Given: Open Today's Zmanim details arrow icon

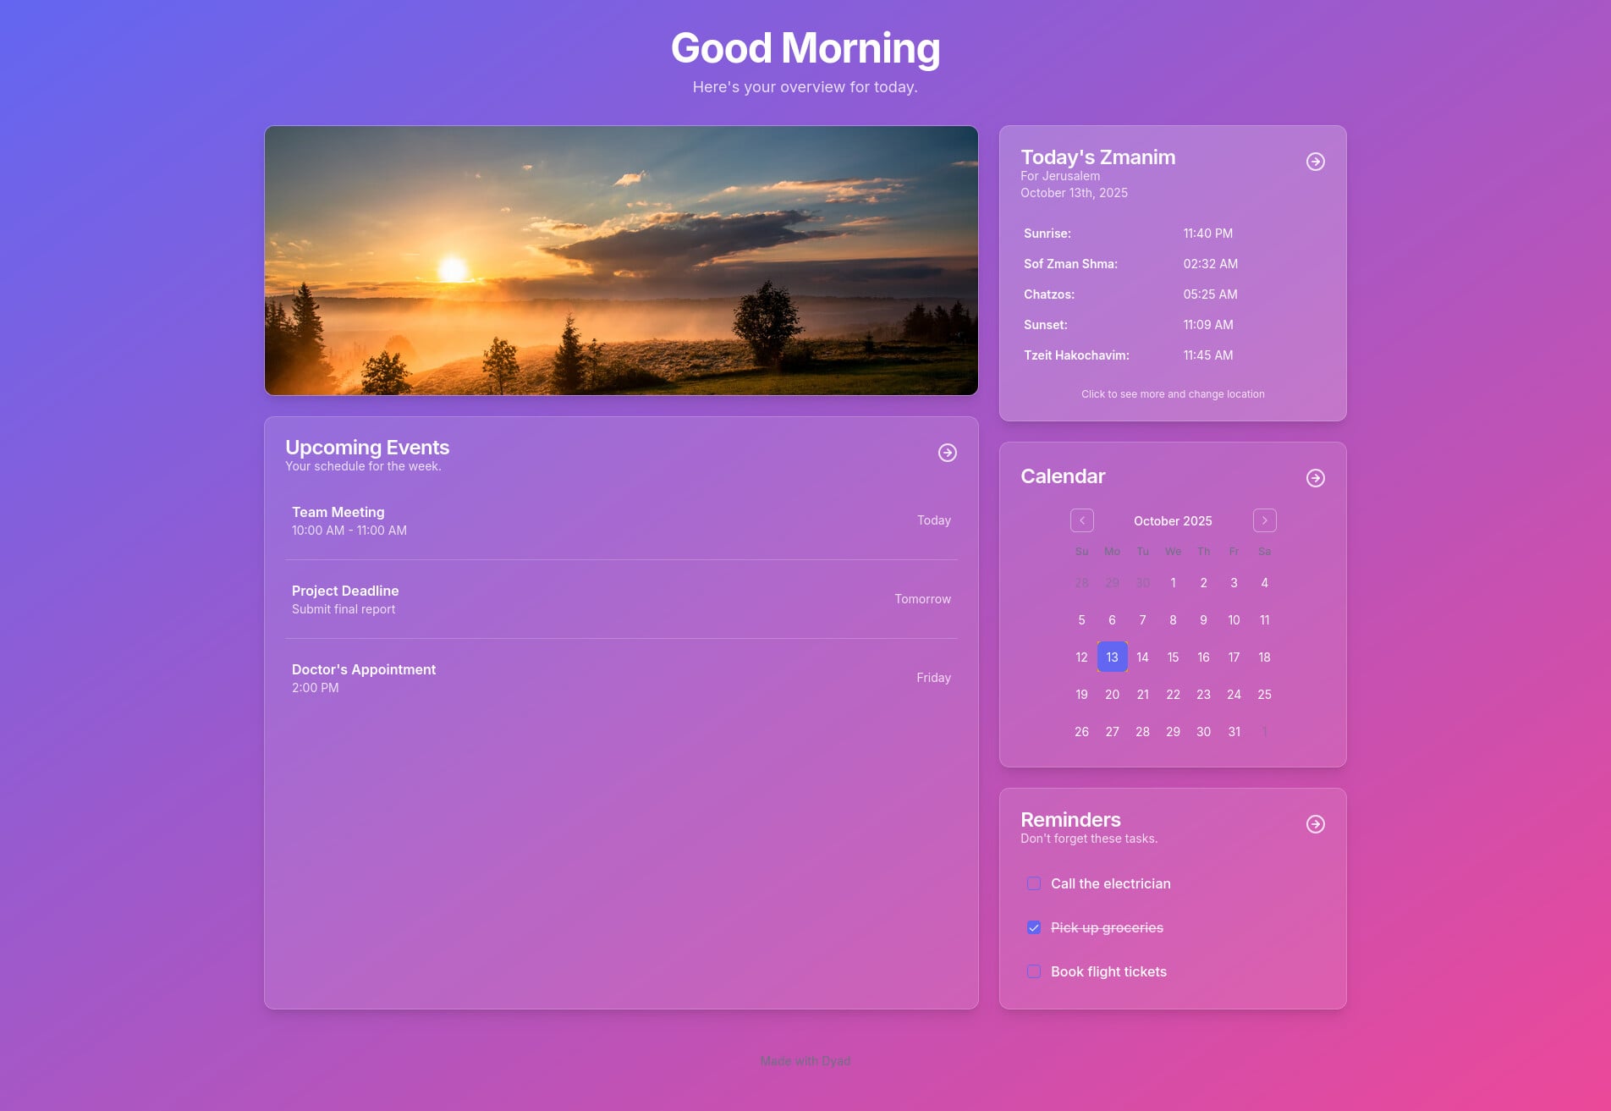Looking at the screenshot, I should [x=1315, y=162].
